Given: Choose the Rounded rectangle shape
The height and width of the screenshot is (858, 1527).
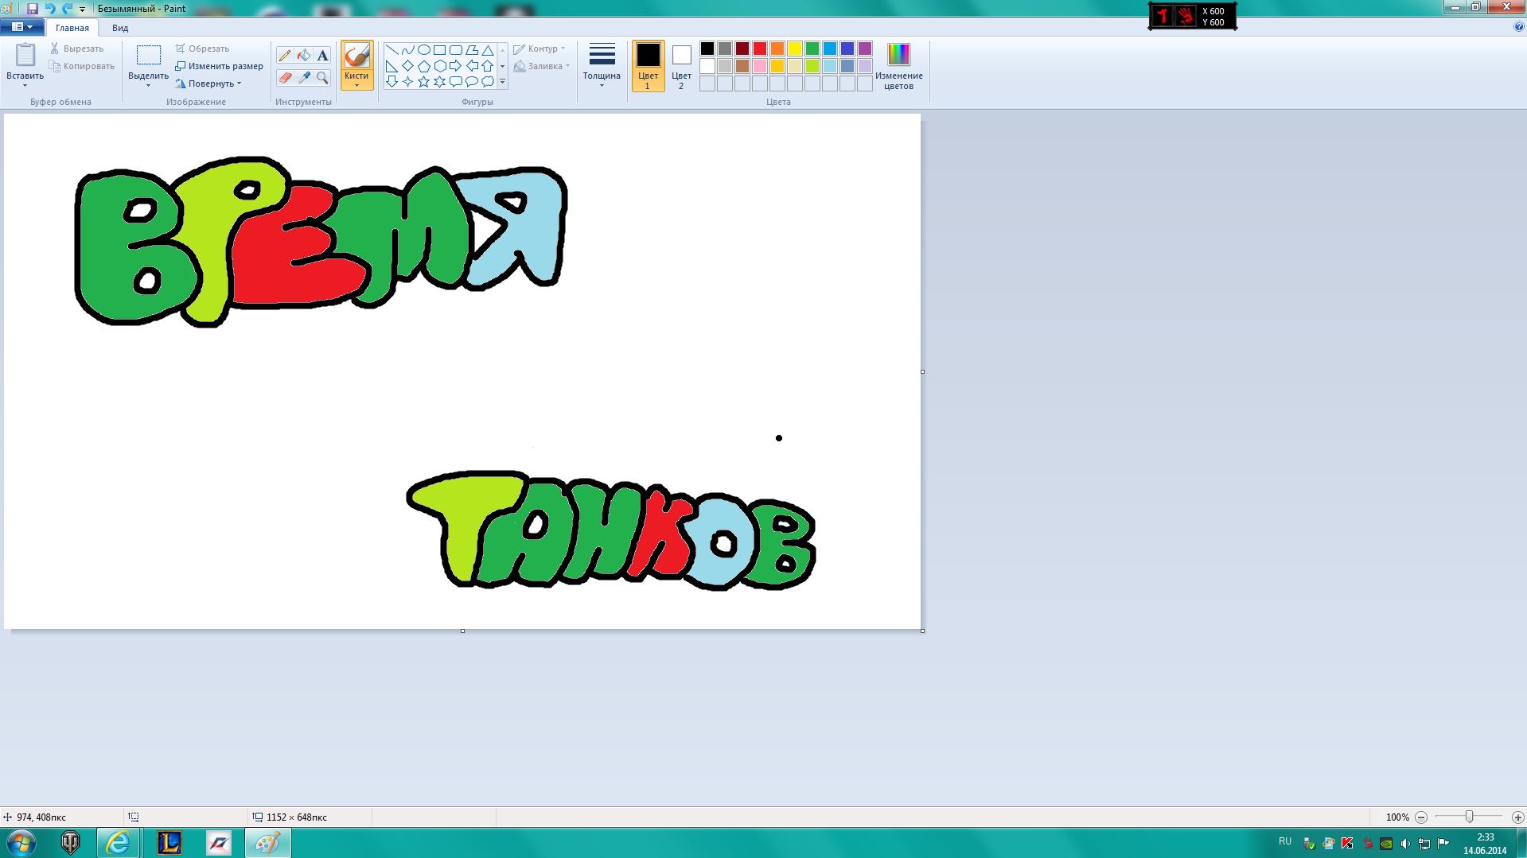Looking at the screenshot, I should (x=455, y=50).
